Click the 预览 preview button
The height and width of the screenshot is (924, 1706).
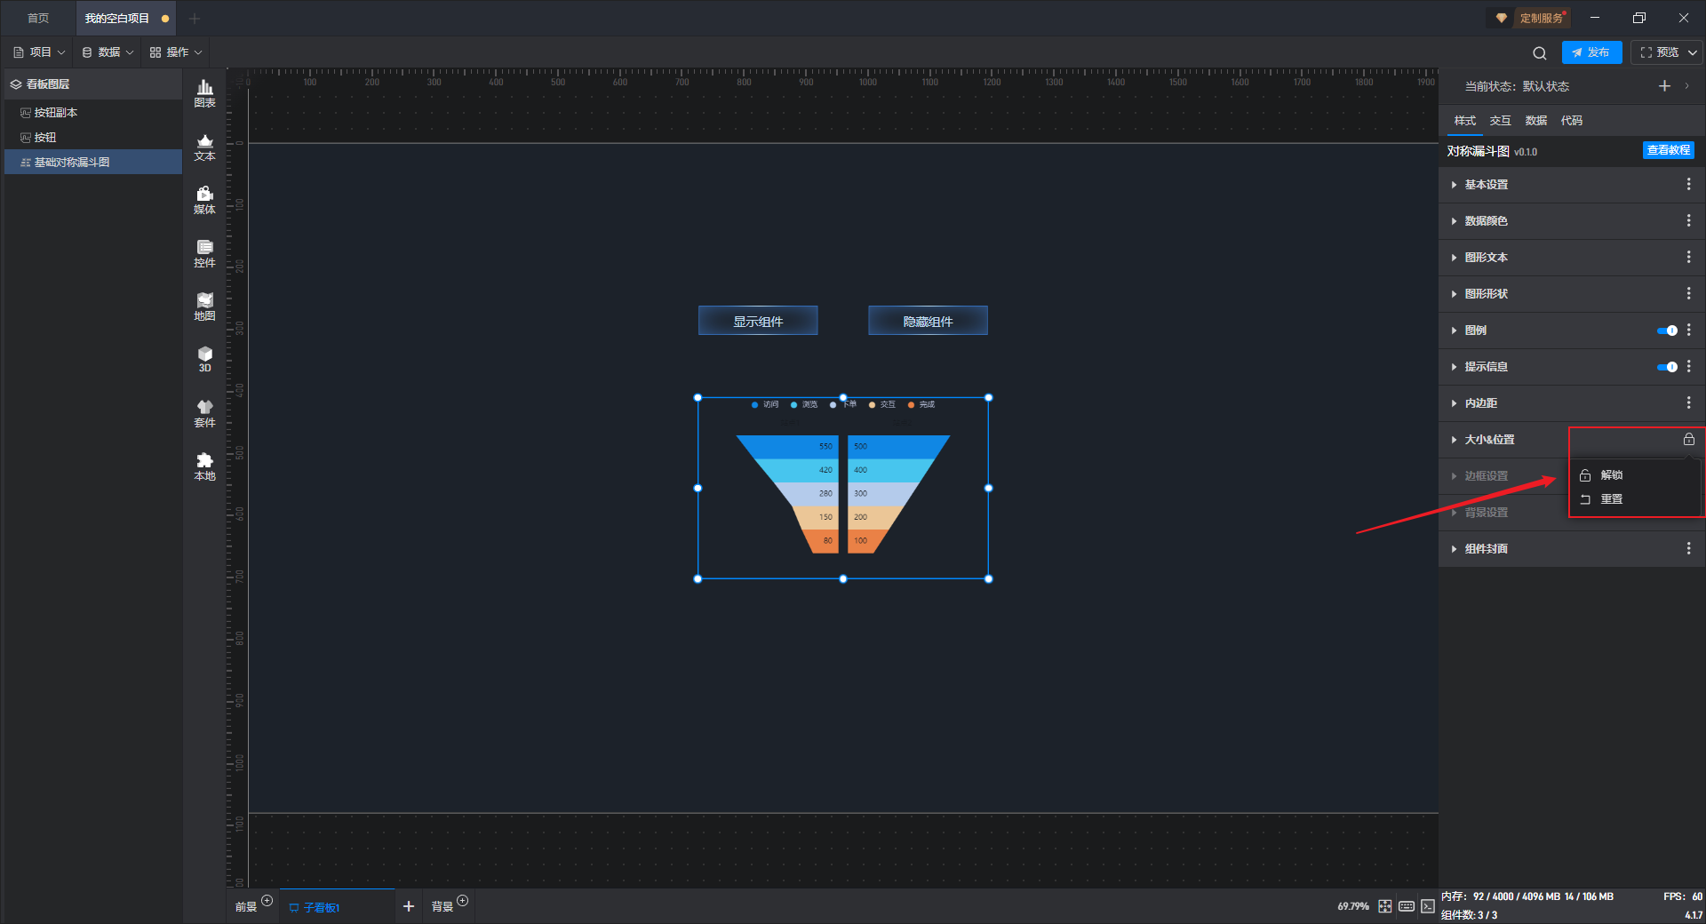point(1659,52)
